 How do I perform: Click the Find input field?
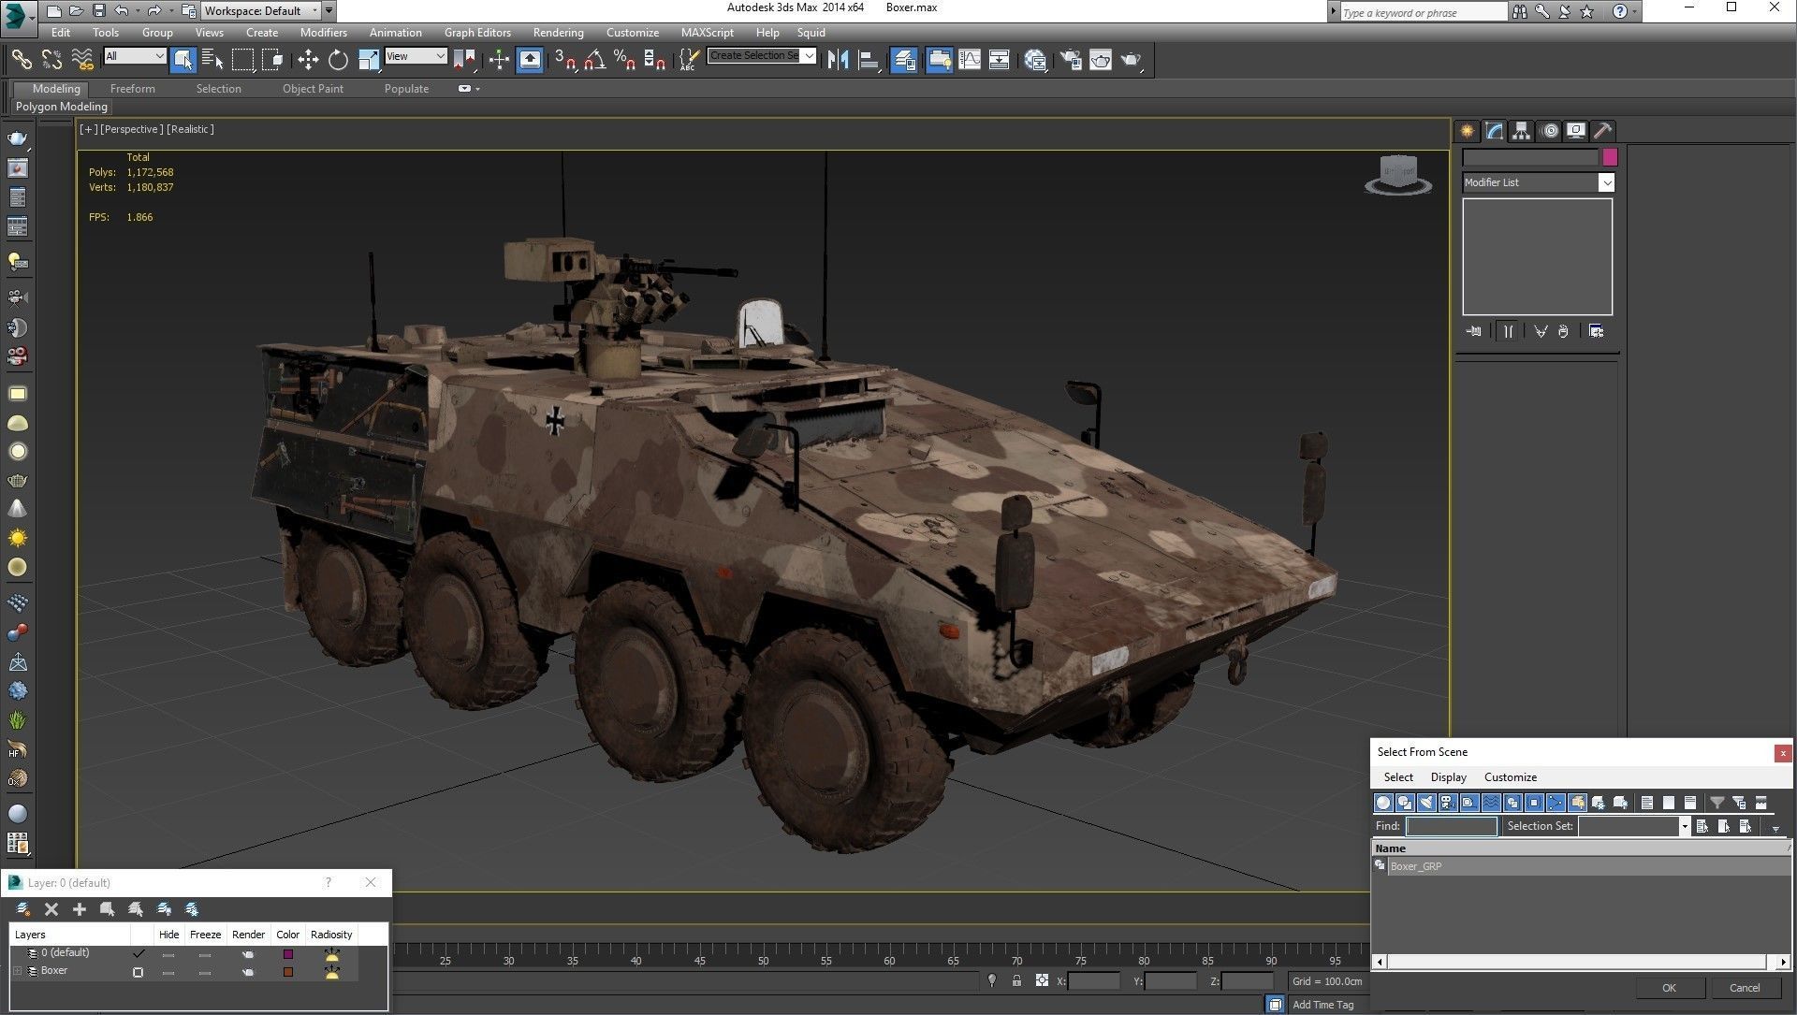[1452, 826]
